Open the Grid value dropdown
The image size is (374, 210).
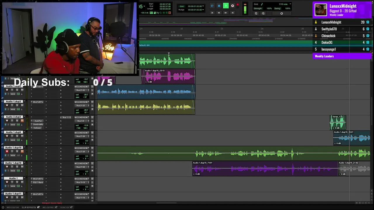tap(203, 6)
